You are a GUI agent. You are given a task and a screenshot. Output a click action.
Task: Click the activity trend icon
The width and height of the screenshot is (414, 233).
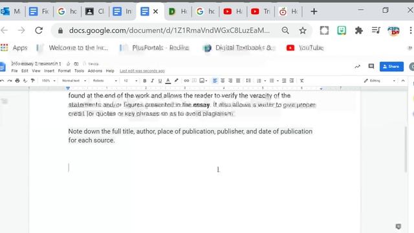tap(357, 67)
